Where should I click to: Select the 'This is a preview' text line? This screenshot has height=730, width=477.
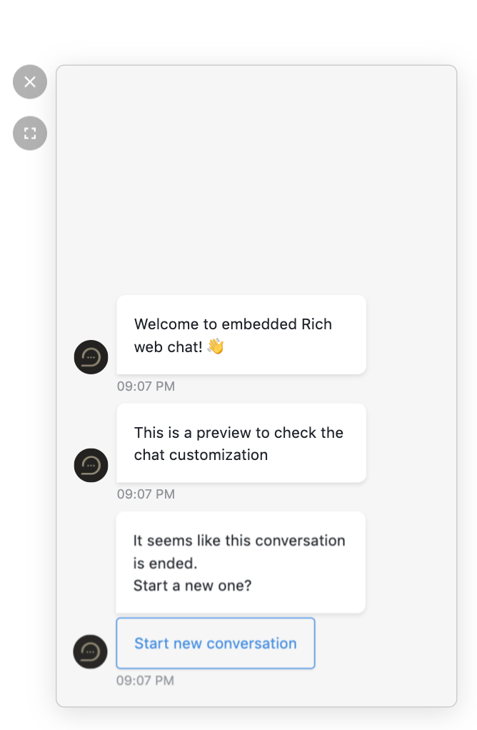tap(239, 433)
